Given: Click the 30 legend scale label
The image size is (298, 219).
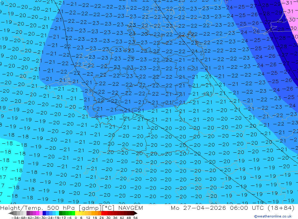Looking at the screenshot, I should click(108, 218).
